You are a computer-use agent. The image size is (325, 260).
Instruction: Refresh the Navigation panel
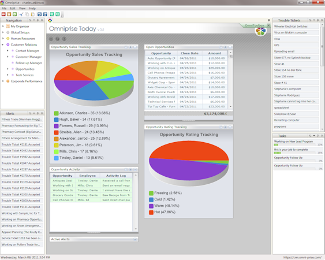(x=30, y=20)
